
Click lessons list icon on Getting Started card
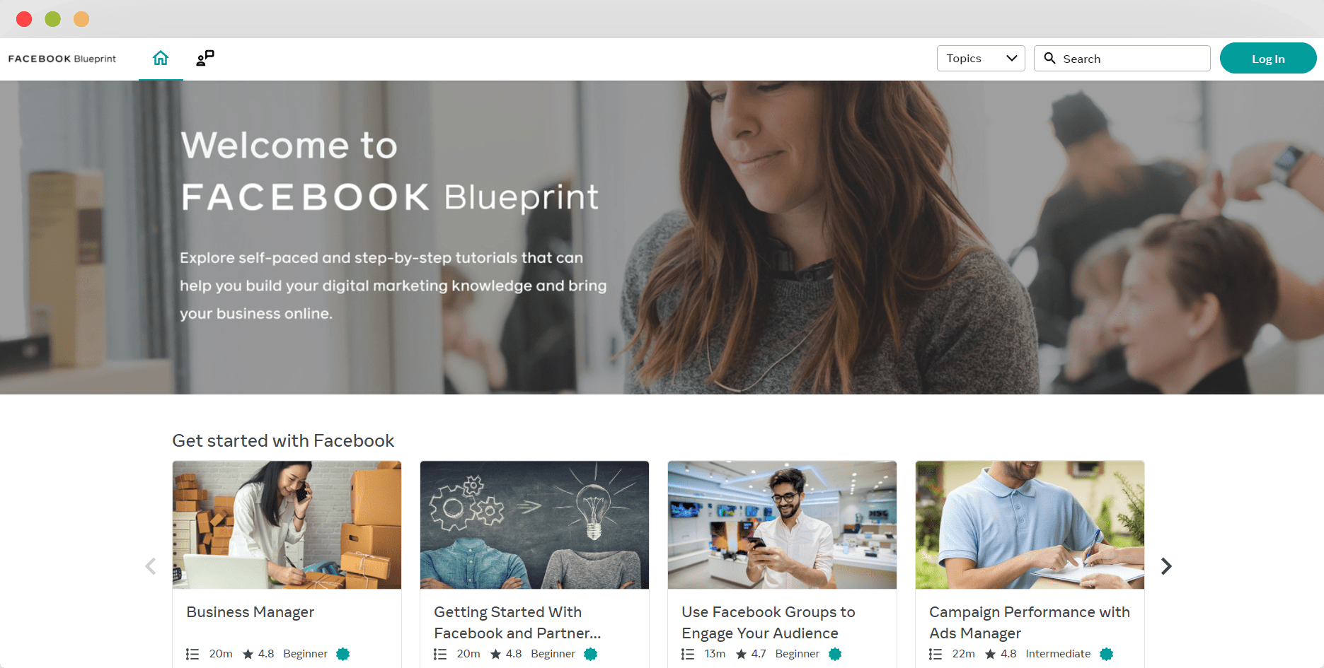tap(440, 655)
